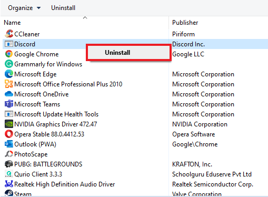Image resolution: width=268 pixels, height=197 pixels.
Task: Click the Microsoft Edge icon
Action: coord(9,74)
